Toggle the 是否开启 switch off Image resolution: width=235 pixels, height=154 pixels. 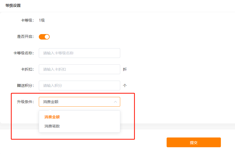pos(44,37)
